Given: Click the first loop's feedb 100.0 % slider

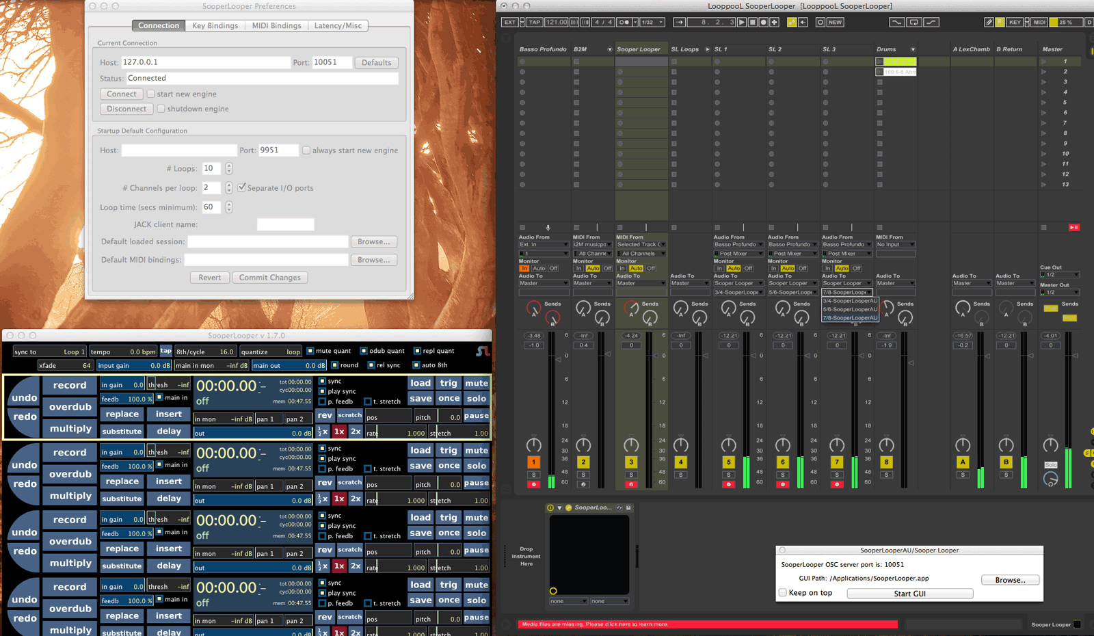Looking at the screenshot, I should [x=127, y=399].
